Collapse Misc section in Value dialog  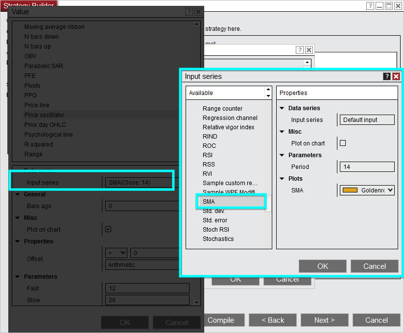18,218
